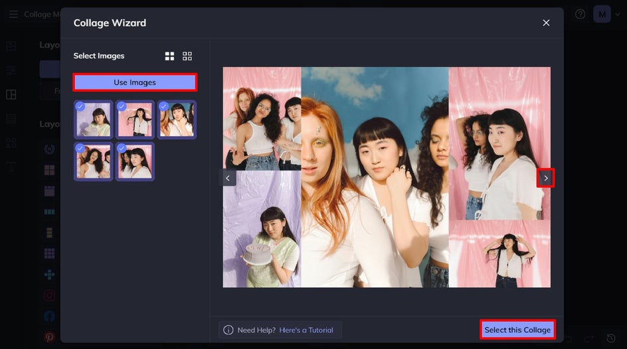Click the history icon at bottom right
Viewport: 627px width, 349px height.
(x=611, y=338)
